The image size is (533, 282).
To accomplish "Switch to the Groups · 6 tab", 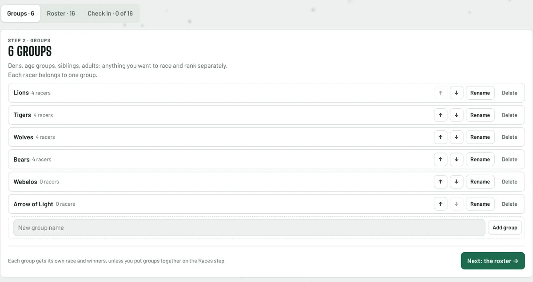I will (21, 13).
